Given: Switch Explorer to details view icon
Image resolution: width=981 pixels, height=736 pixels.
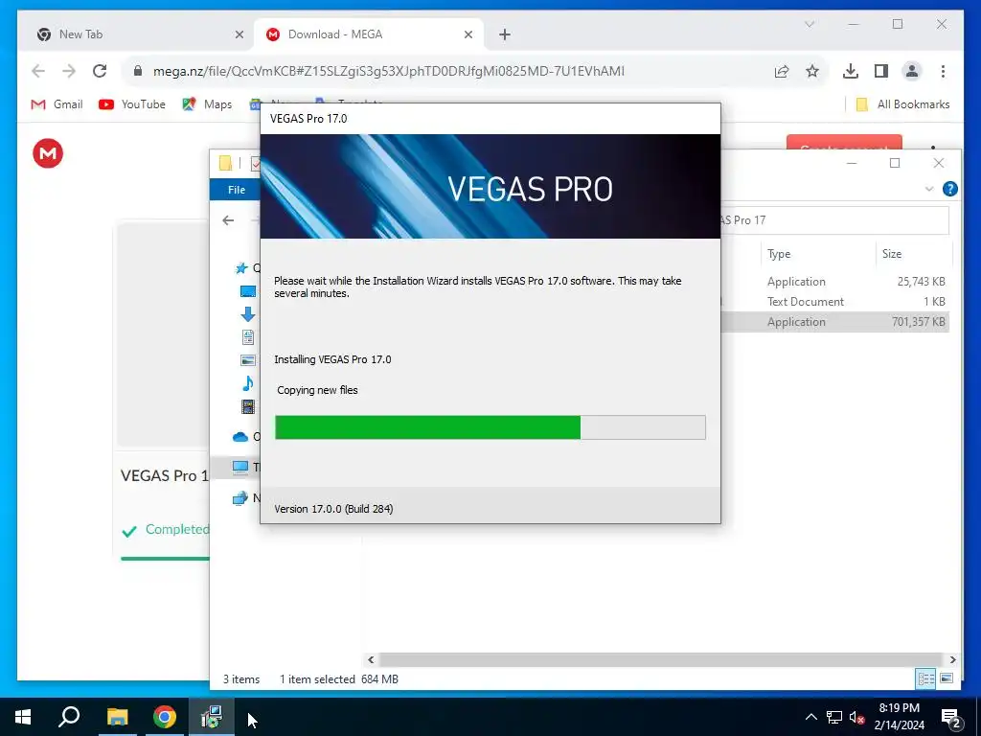Looking at the screenshot, I should [926, 678].
